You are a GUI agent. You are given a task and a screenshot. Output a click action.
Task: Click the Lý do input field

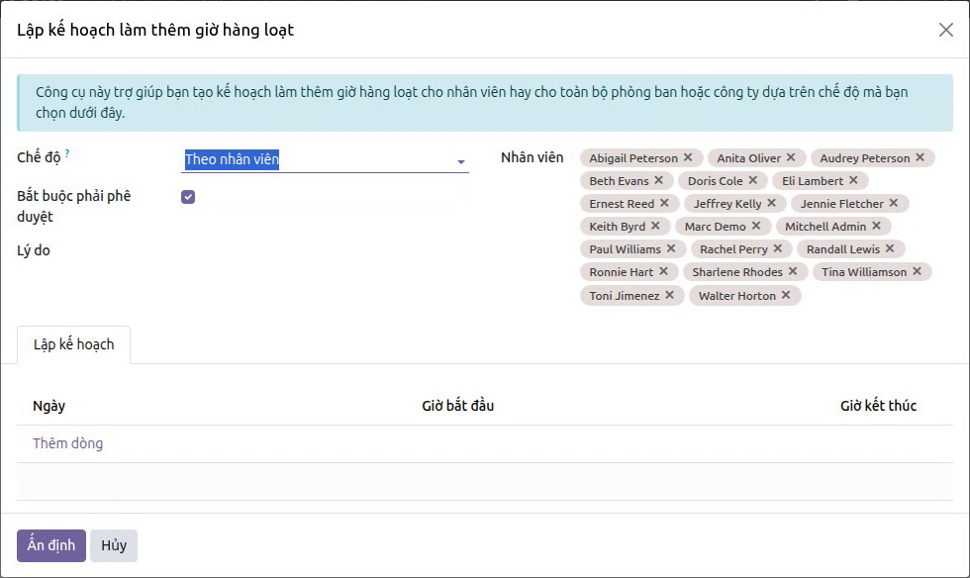point(325,250)
